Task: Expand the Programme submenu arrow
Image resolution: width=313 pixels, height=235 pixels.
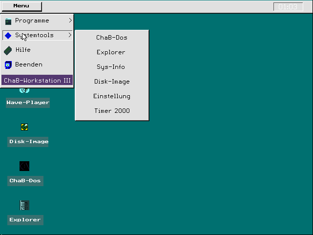Action: [70, 21]
